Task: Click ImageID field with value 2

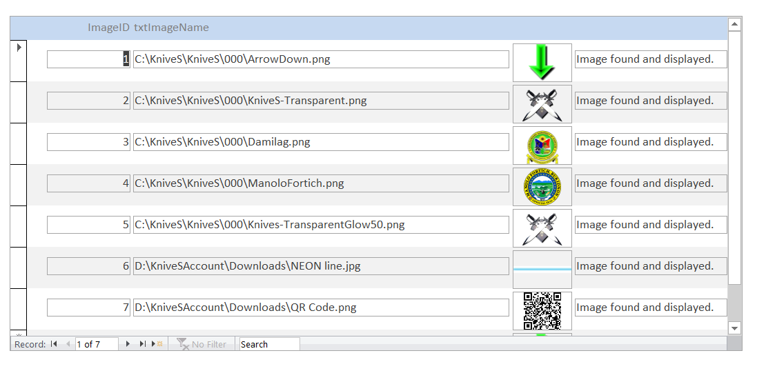Action: click(x=88, y=101)
